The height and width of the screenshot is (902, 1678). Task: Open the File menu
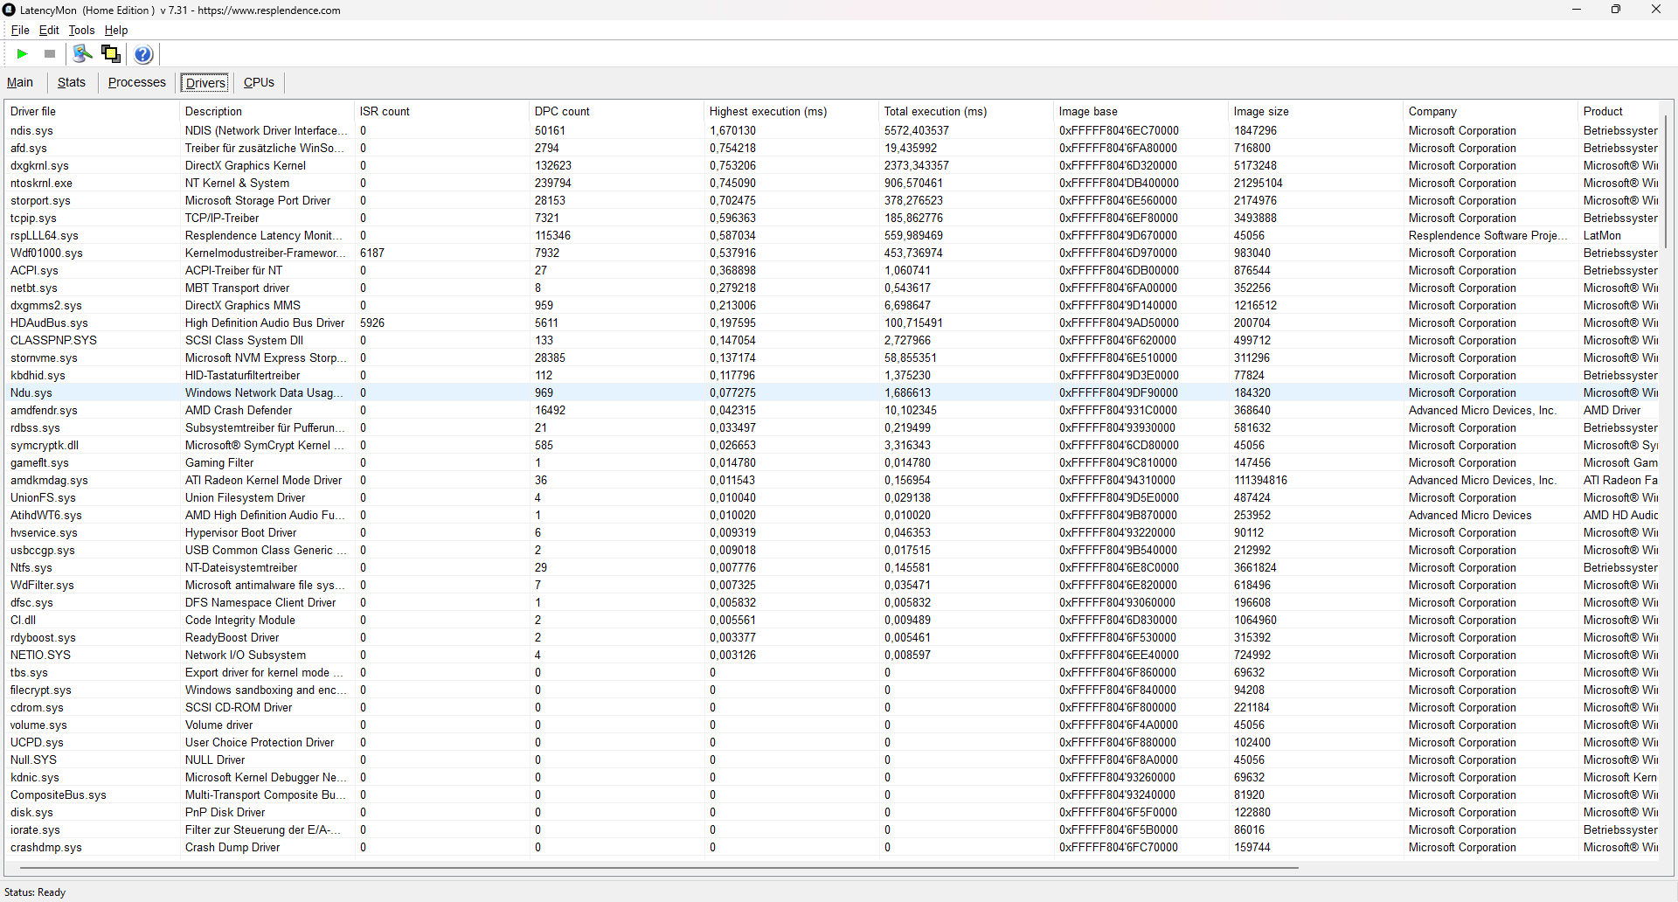[20, 30]
